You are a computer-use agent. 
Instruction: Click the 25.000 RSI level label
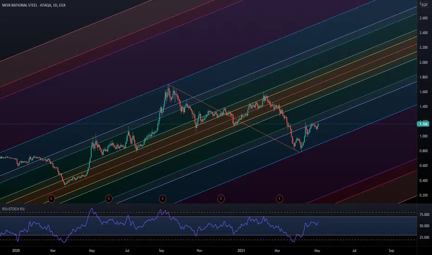tap(424, 237)
